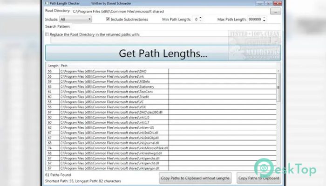The image size is (326, 186).
Task: Select the row ending in shared\MSInfo
Action: (162, 81)
